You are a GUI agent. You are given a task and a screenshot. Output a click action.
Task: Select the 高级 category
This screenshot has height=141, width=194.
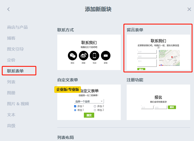11,126
